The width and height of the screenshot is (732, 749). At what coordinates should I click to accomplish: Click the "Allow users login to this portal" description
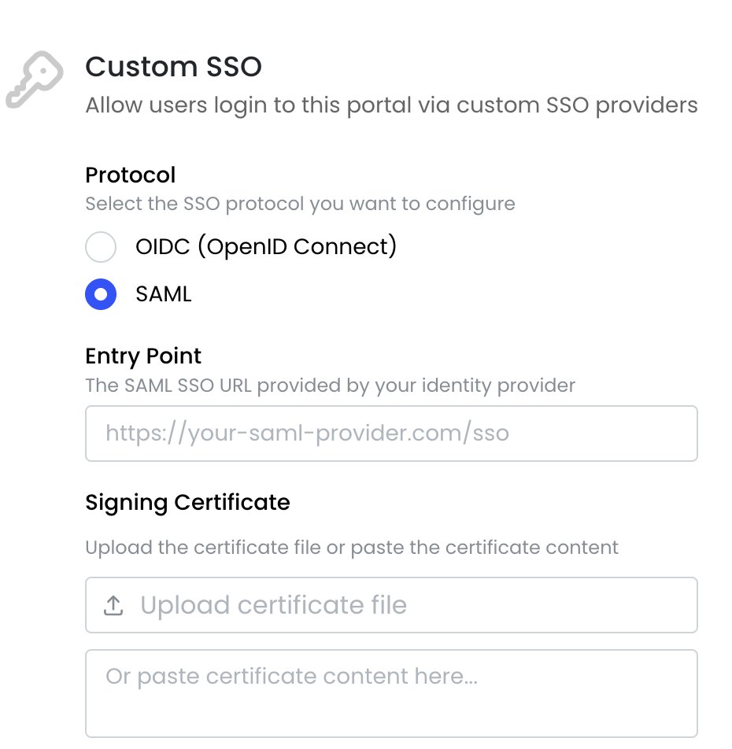[x=391, y=105]
